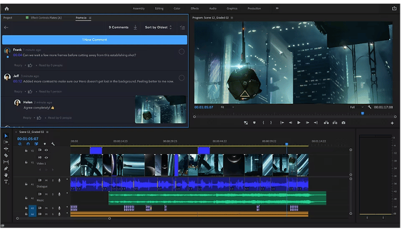
Task: Mark Jeff's comment as complete
Action: pyautogui.click(x=182, y=78)
